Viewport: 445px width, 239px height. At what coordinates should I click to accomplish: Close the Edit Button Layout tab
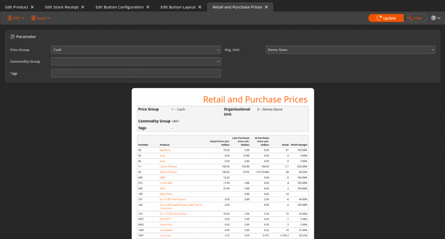(x=200, y=7)
